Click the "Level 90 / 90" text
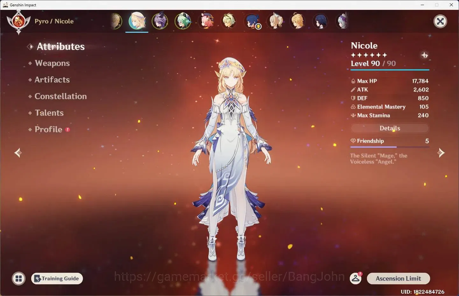Viewport: 459px width, 296px height. pyautogui.click(x=373, y=64)
